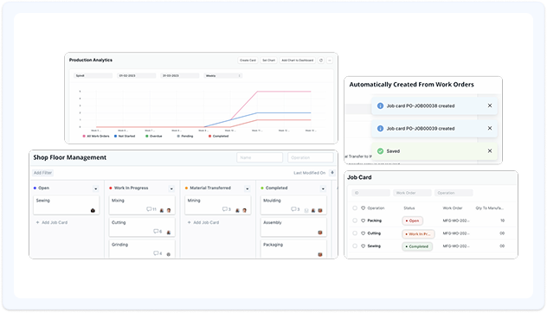Image resolution: width=547 pixels, height=313 pixels.
Task: Open the Sewing card in the Open column
Action: [67, 205]
